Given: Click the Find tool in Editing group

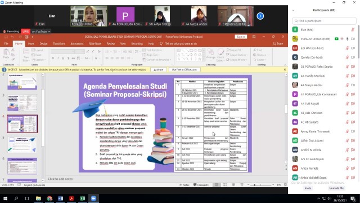Looking at the screenshot, I should point(258,50).
